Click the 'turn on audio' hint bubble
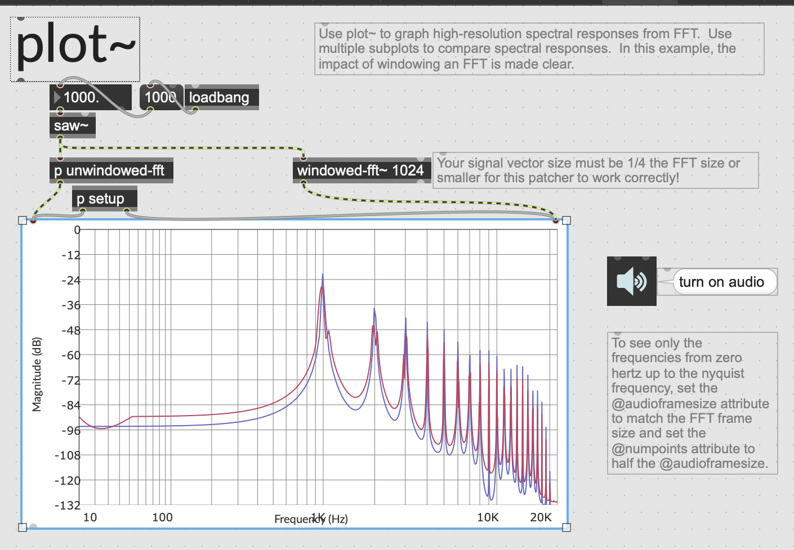 (721, 282)
